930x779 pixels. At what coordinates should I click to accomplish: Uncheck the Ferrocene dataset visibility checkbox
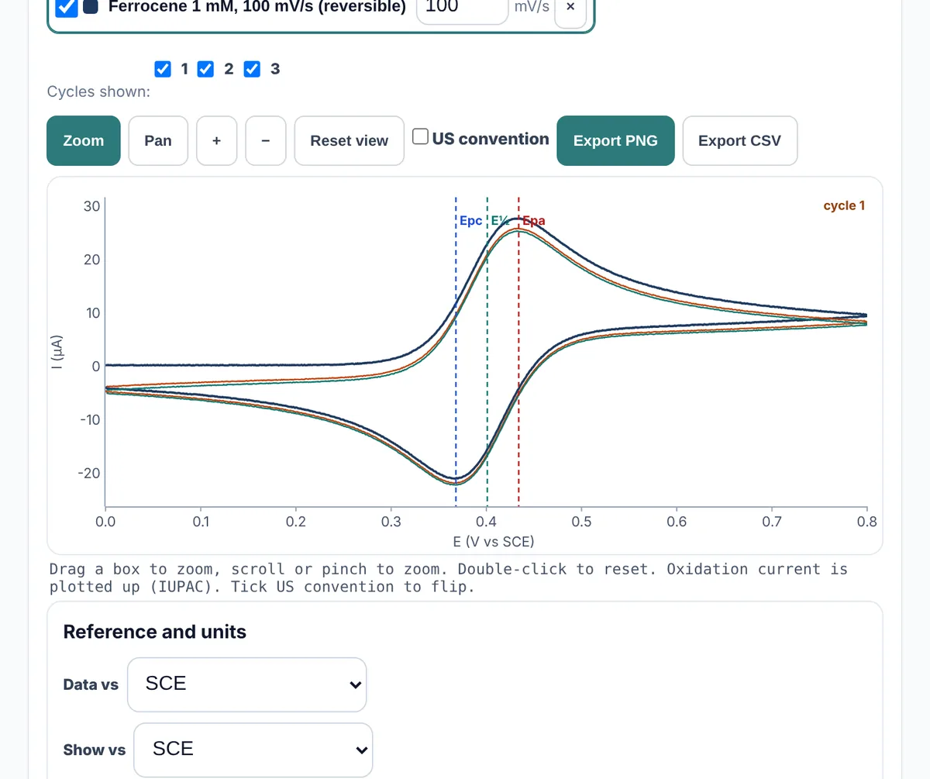point(67,7)
